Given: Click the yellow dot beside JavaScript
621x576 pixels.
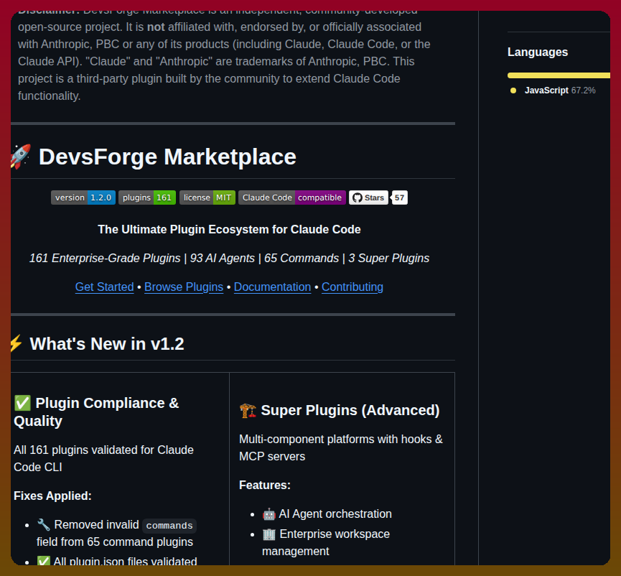Looking at the screenshot, I should [513, 90].
